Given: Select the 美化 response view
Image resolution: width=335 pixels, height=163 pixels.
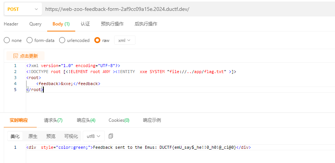Looking at the screenshot, I should tap(15, 136).
